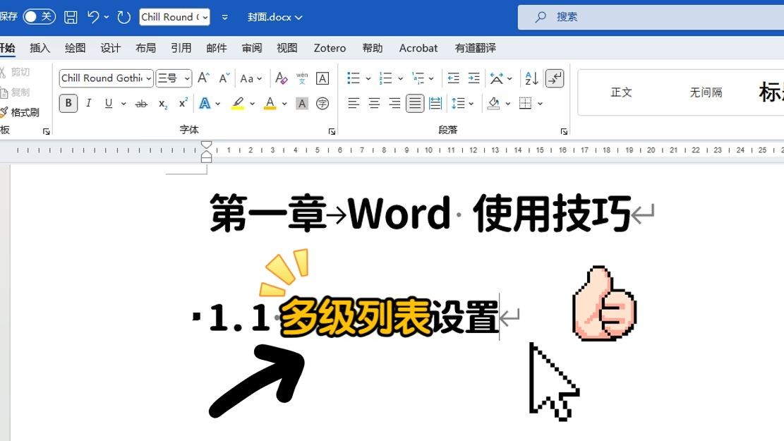Click the phonetic guide (wén) icon
Viewport: 784px width, 441px height.
point(302,78)
